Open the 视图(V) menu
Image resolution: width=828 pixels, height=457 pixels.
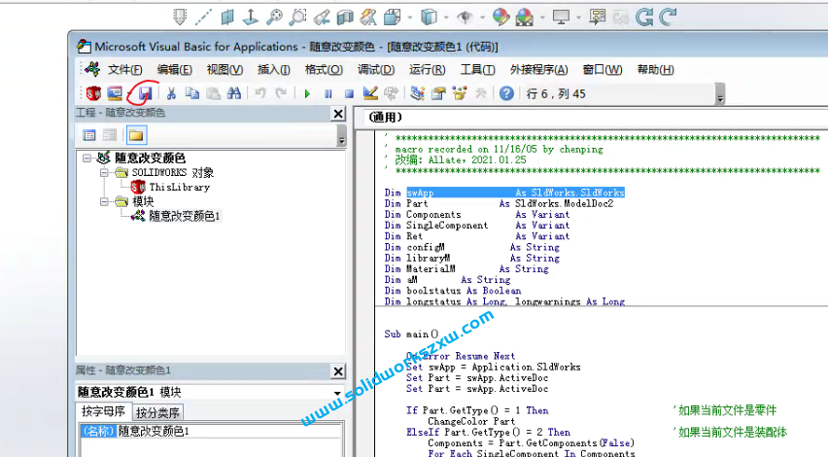click(224, 70)
